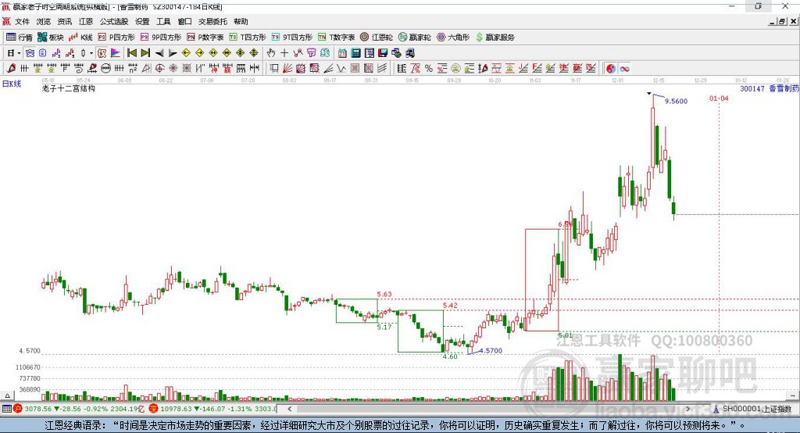This screenshot has width=800, height=433.
Task: Click the percent sign tool icon
Action: pyautogui.click(x=428, y=69)
